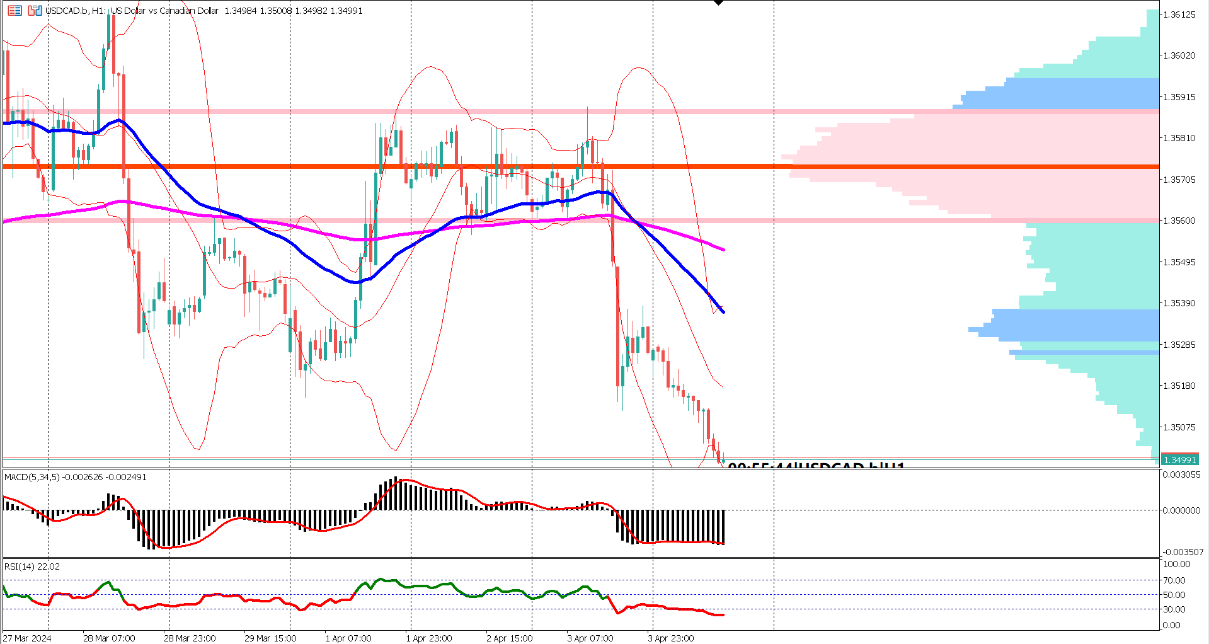Click the current price tag 1.34991
1209x644 pixels.
coord(1179,460)
